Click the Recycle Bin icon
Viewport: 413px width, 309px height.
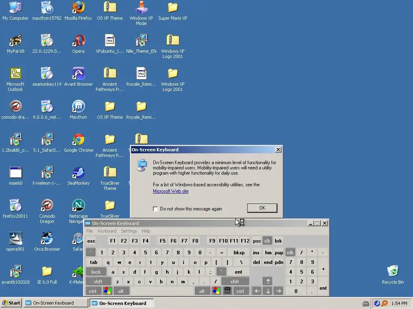pyautogui.click(x=393, y=274)
